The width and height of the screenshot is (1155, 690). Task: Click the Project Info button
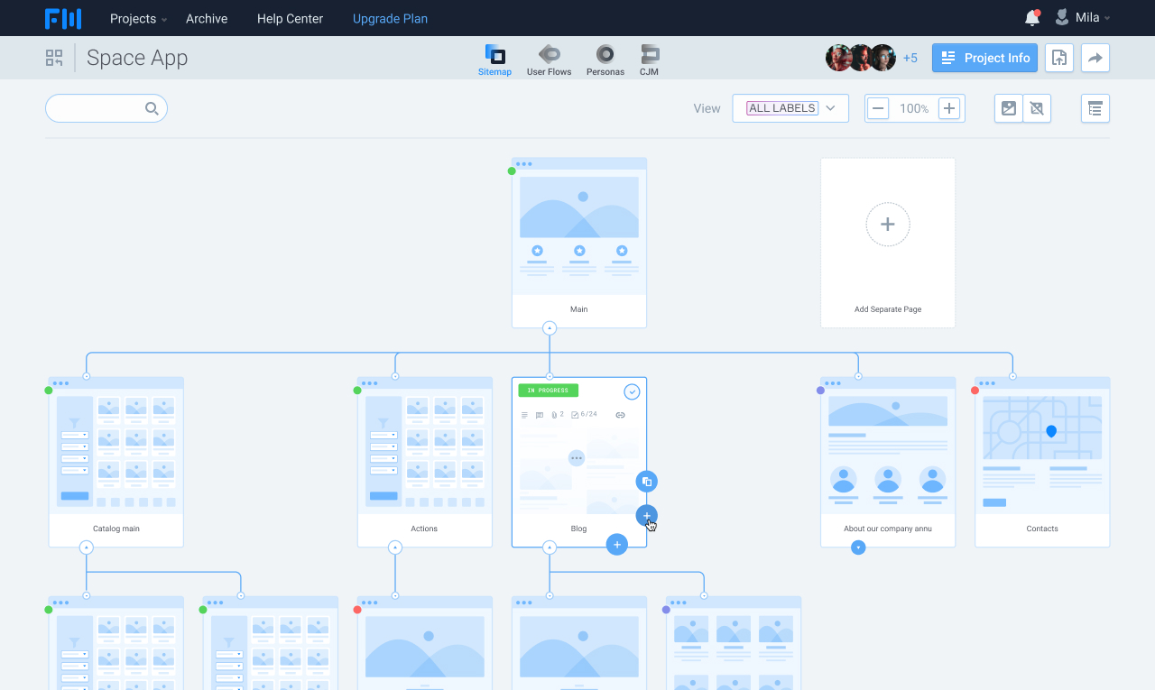click(x=984, y=58)
